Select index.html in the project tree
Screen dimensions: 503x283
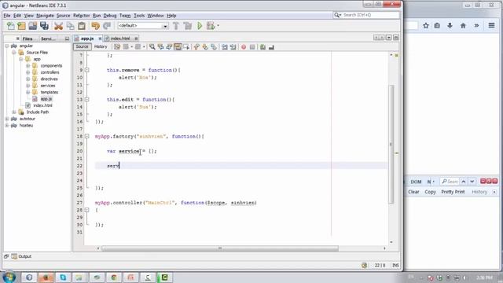(x=42, y=105)
